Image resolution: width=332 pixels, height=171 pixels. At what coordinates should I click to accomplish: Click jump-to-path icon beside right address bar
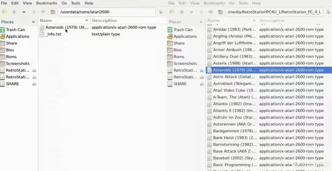pos(328,12)
